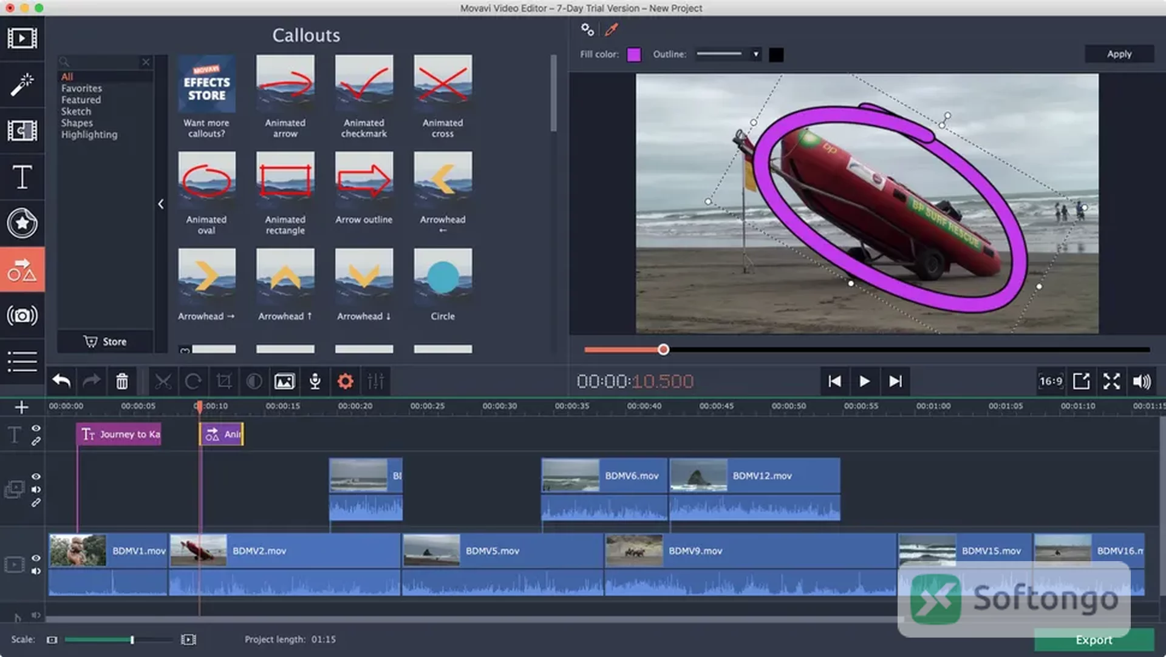Open the Transitions tab

(x=22, y=130)
